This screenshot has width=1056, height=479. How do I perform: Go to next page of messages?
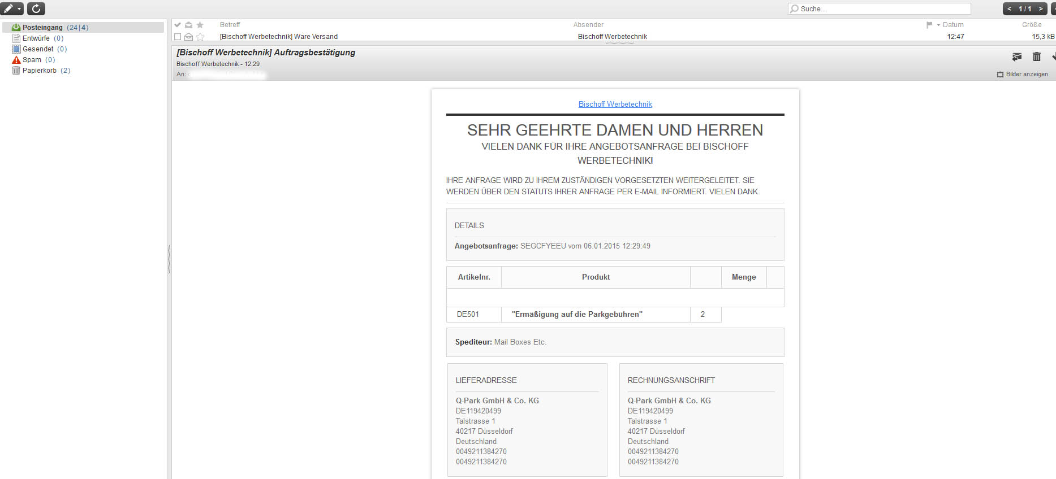(x=1041, y=9)
